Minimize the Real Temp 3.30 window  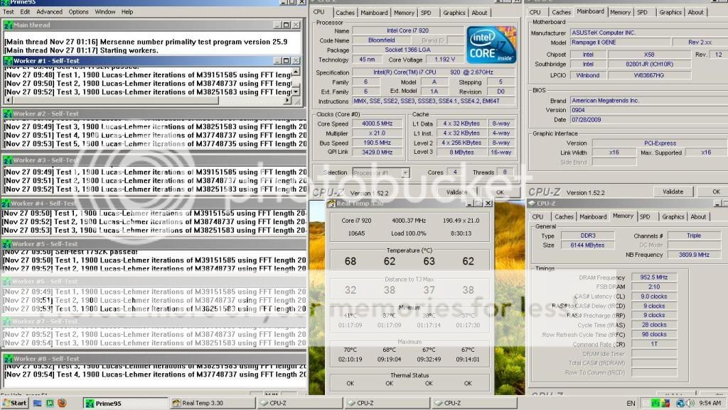471,204
